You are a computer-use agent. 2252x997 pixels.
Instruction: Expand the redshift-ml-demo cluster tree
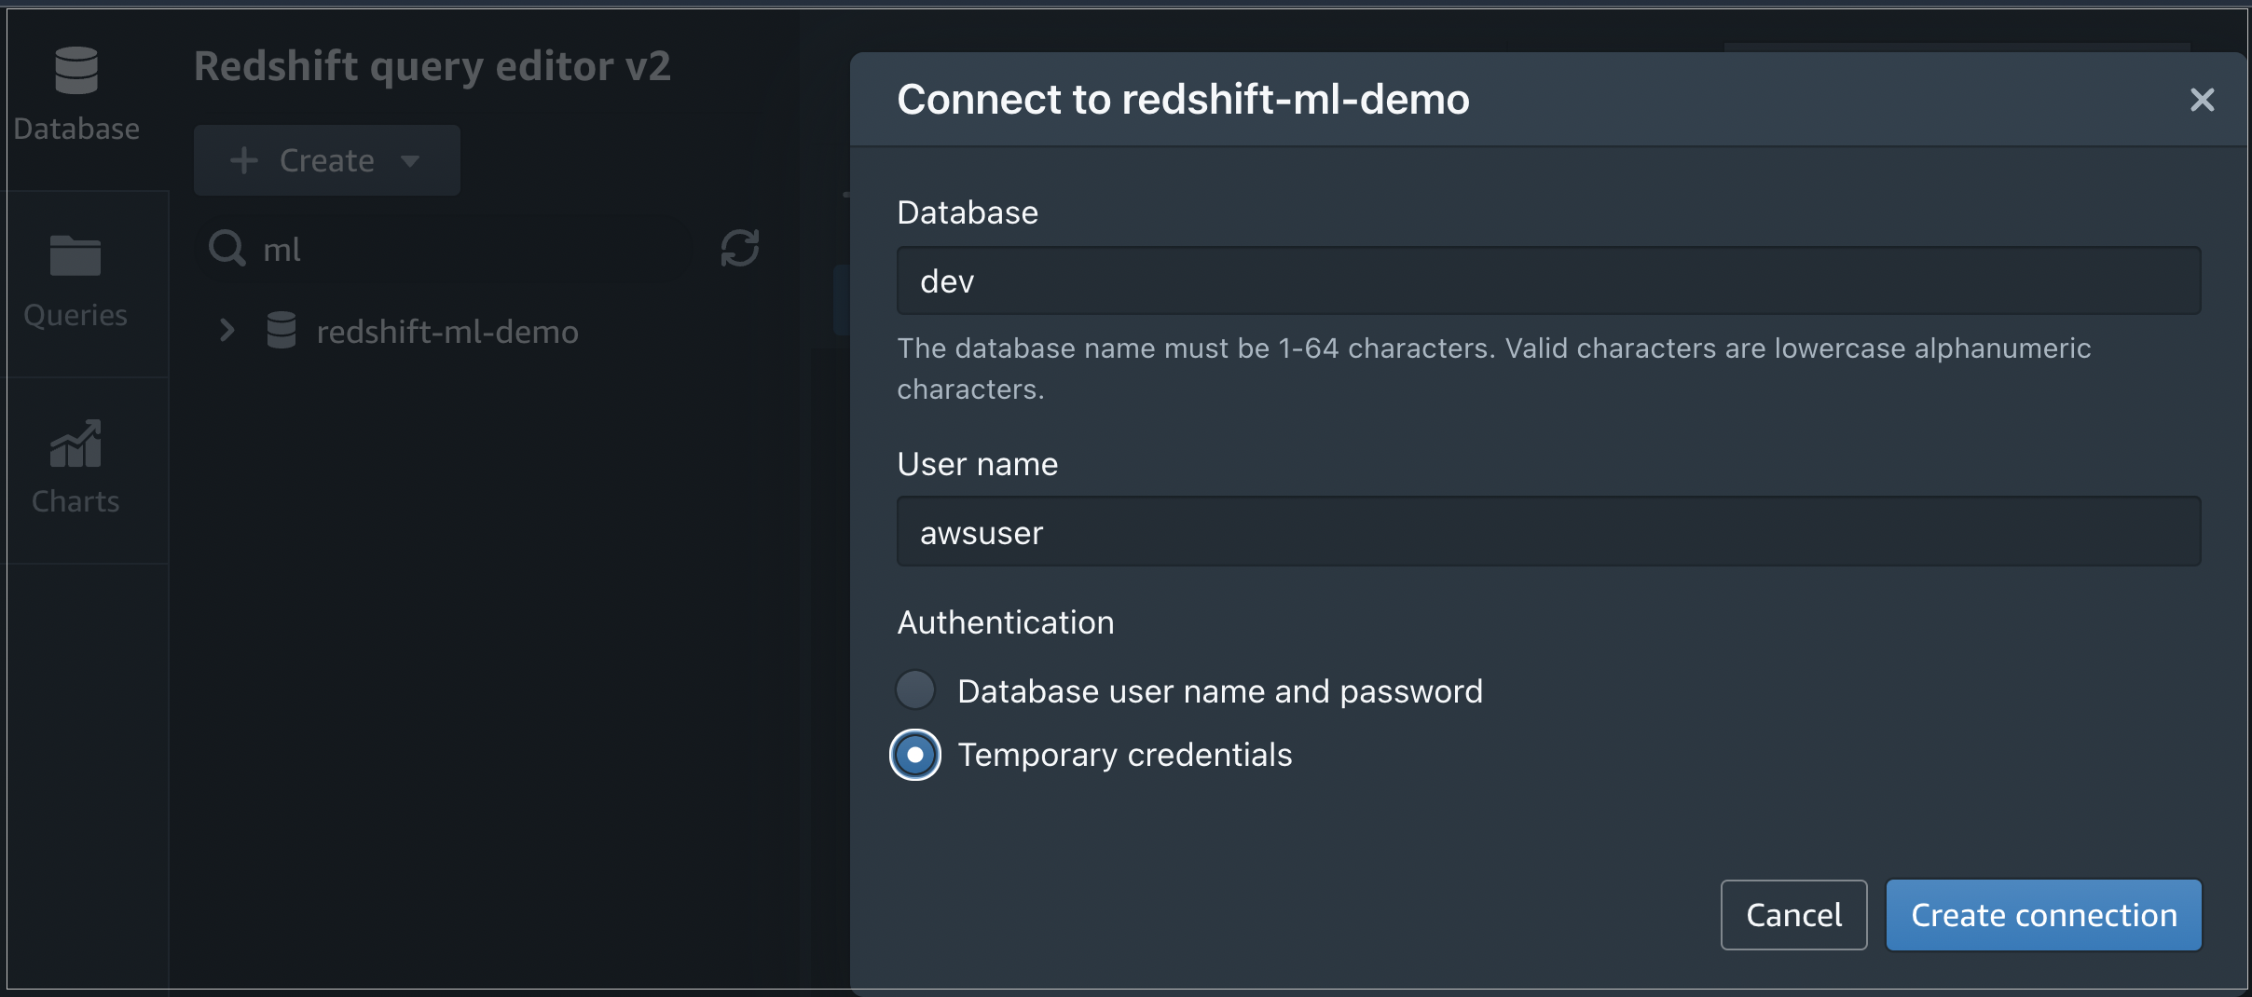coord(227,331)
